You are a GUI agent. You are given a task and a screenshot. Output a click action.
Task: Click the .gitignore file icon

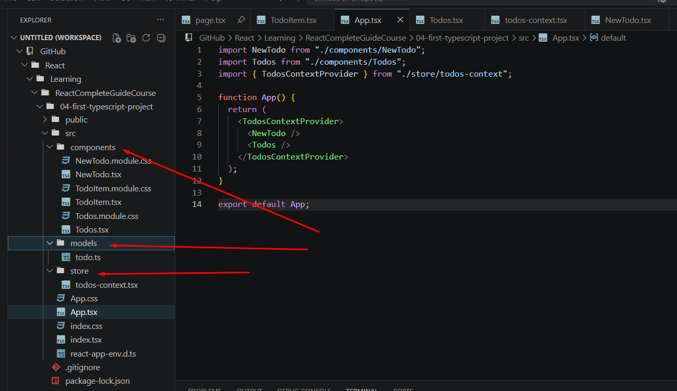click(56, 368)
